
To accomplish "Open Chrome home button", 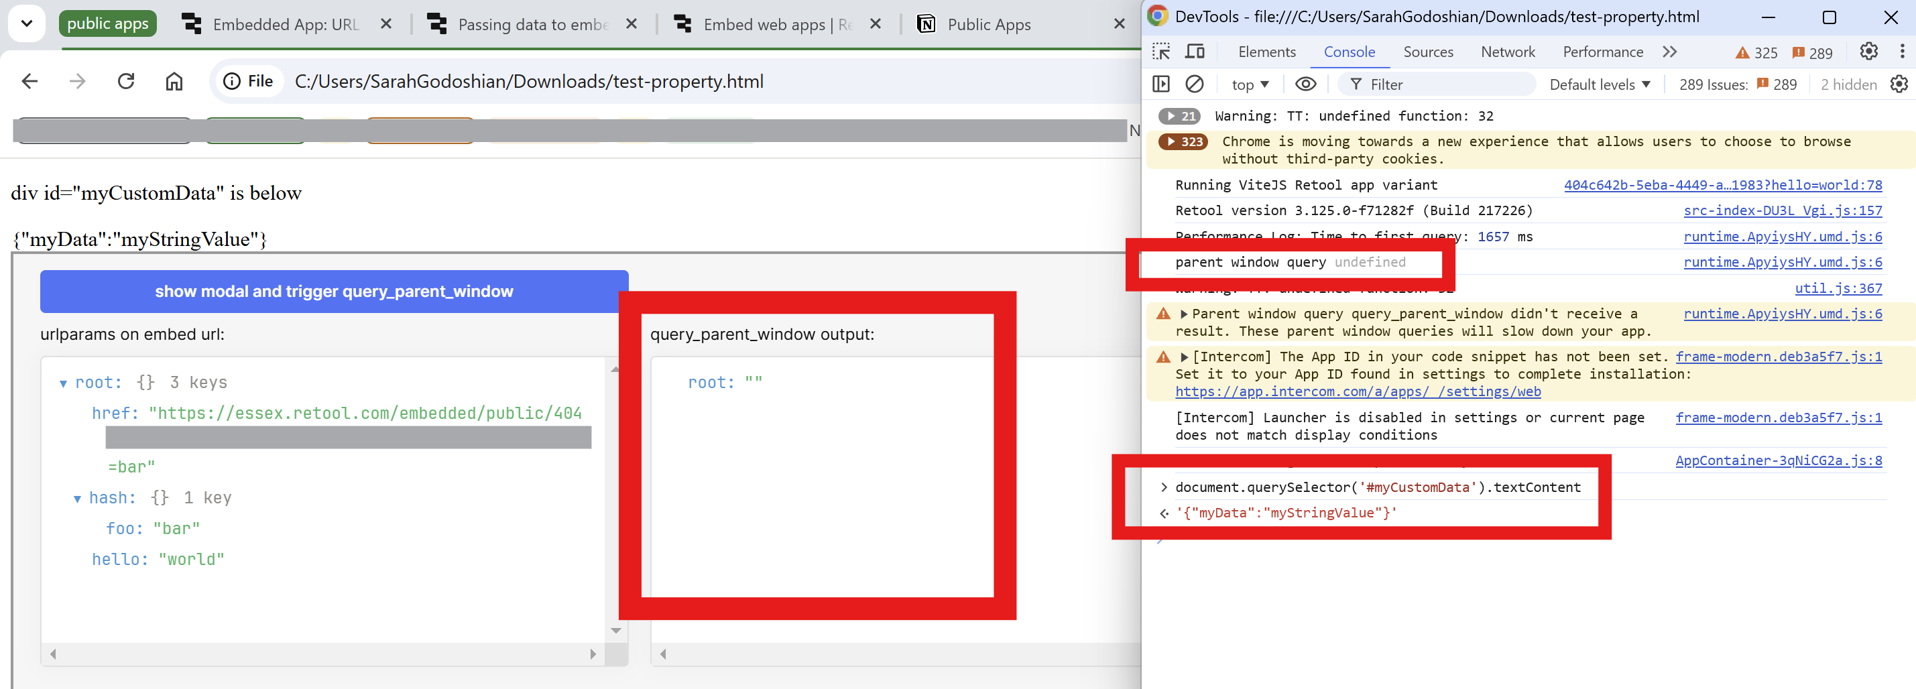I will [174, 82].
